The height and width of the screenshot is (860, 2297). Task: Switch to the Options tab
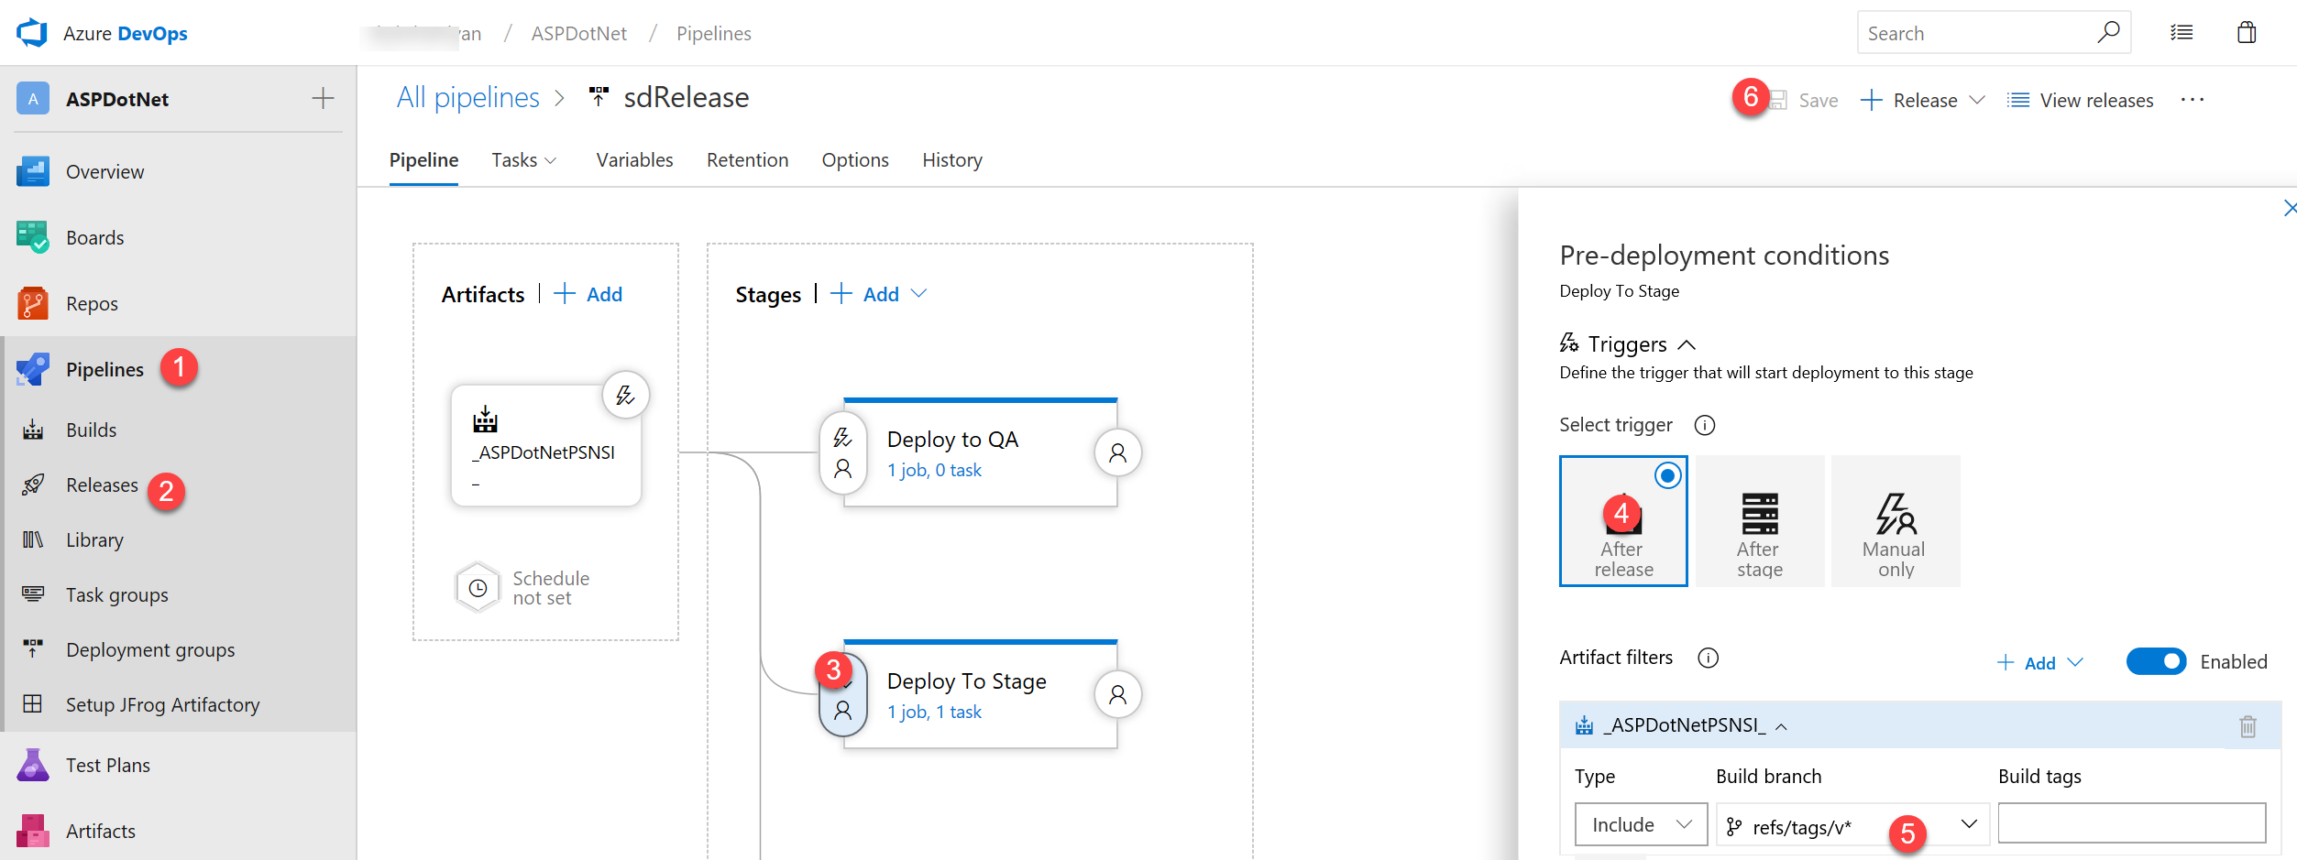[x=855, y=160]
